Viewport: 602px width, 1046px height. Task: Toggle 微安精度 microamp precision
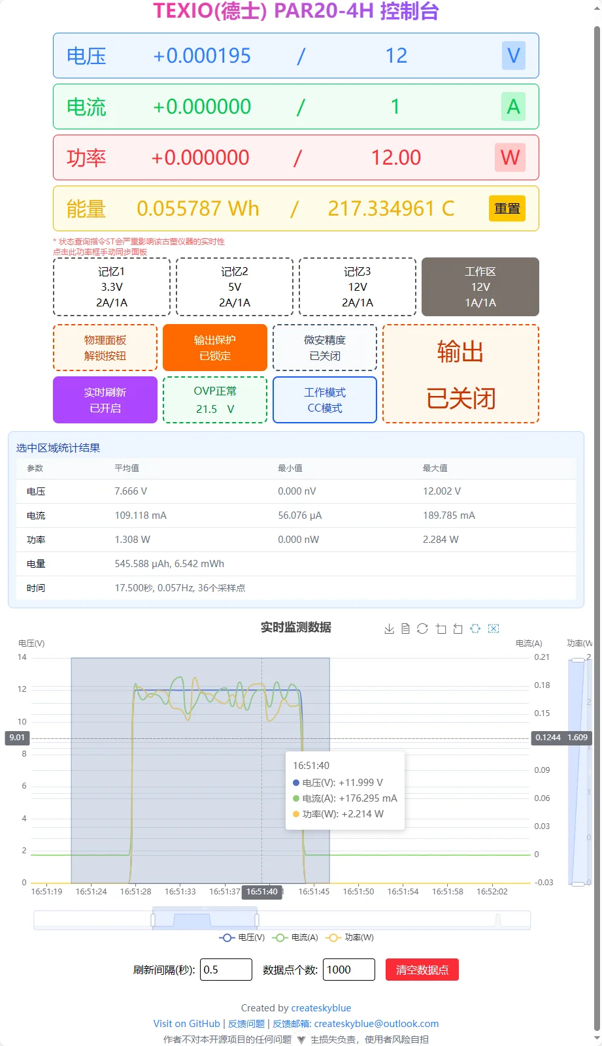point(325,348)
